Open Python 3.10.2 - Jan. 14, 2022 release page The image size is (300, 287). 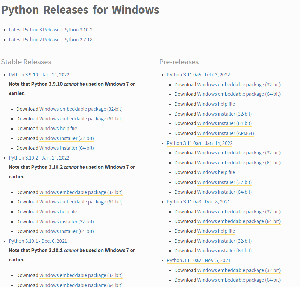(39, 158)
